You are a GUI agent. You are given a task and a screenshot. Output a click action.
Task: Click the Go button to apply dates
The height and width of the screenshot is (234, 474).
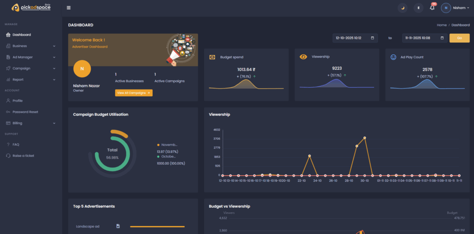click(459, 38)
